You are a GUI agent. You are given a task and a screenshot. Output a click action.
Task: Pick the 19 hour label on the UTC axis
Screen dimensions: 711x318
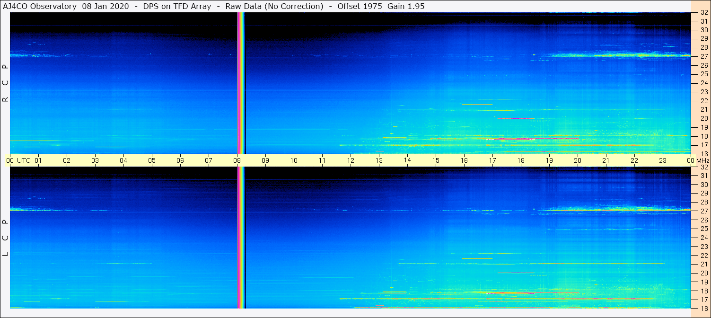click(x=549, y=160)
